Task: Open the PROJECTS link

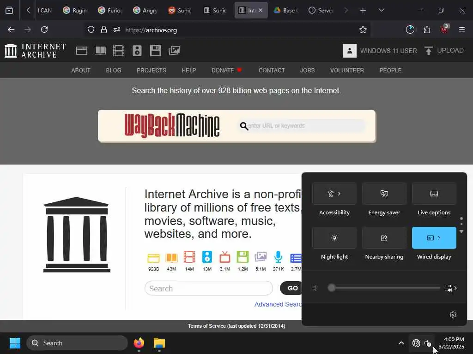Action: (x=152, y=70)
